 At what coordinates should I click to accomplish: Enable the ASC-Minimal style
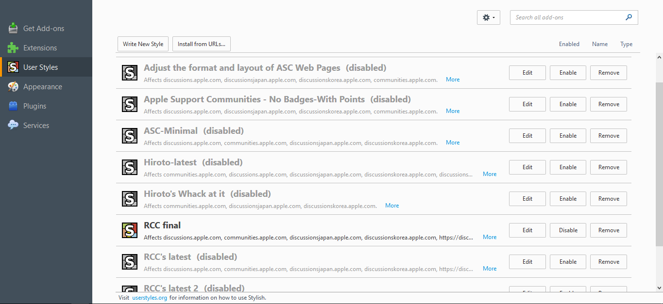(x=568, y=136)
